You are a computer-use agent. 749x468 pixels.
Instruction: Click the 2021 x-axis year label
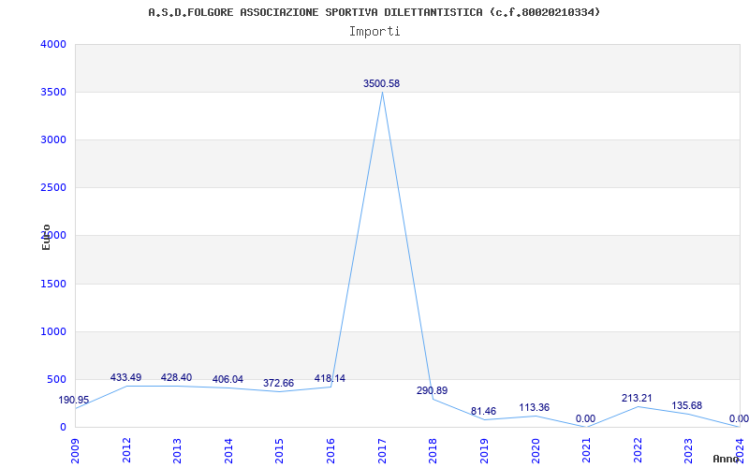point(586,451)
